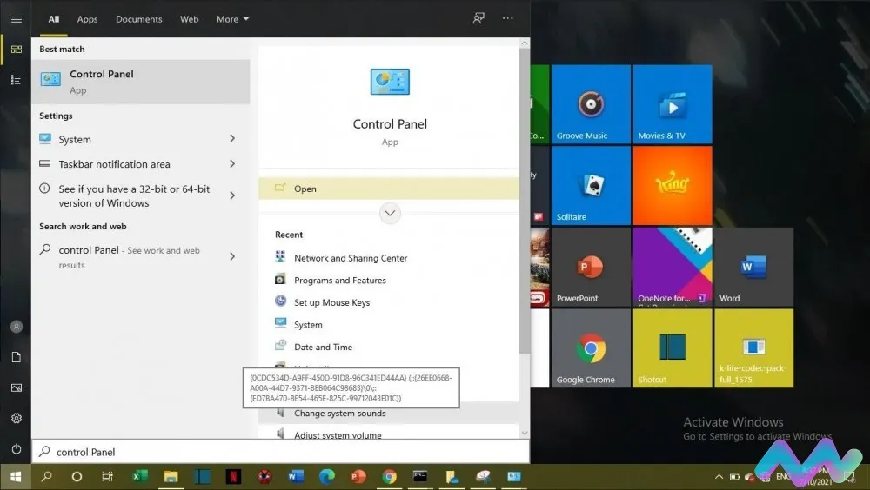This screenshot has height=490, width=870.
Task: Launch the PowerPoint tile in Start
Action: click(591, 268)
